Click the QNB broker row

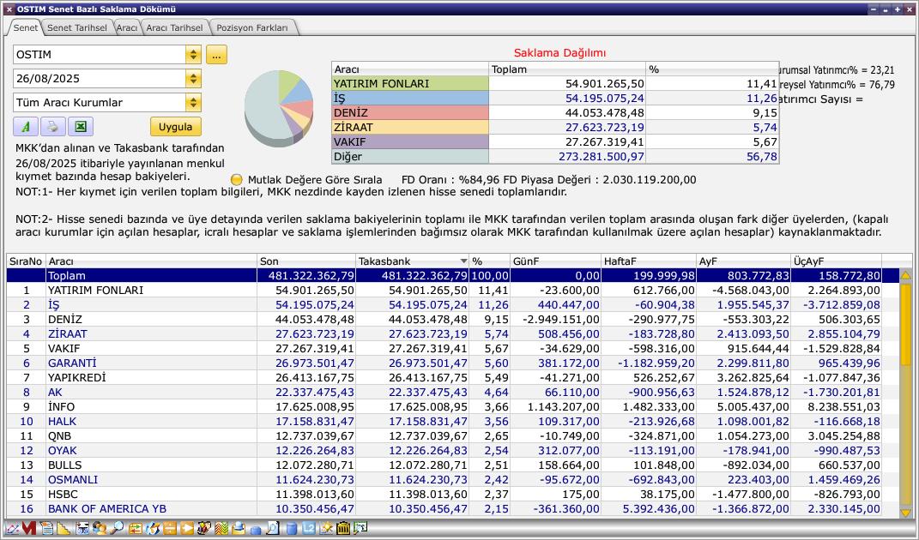pyautogui.click(x=452, y=435)
